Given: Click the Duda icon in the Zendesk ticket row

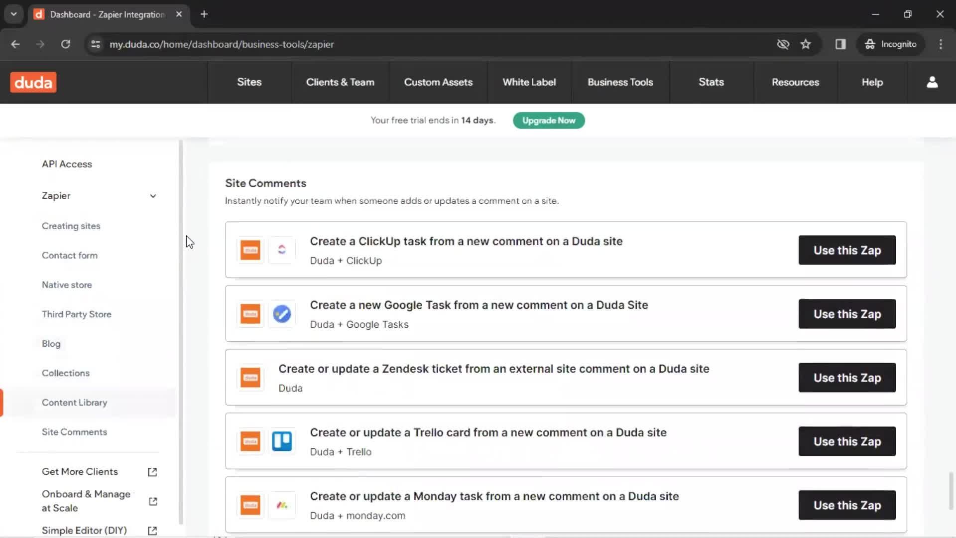Looking at the screenshot, I should pos(250,377).
